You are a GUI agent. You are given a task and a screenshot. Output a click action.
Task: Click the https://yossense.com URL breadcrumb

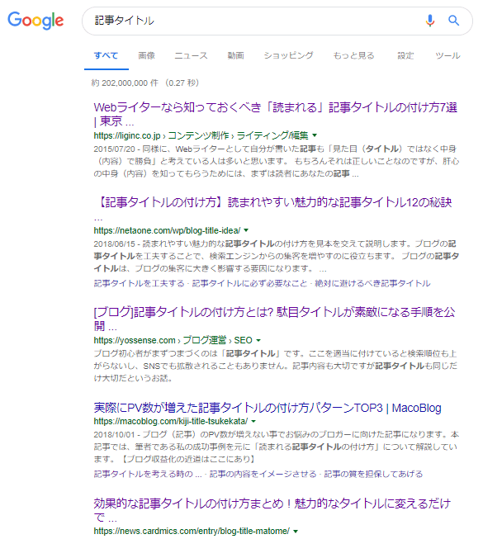click(x=173, y=340)
